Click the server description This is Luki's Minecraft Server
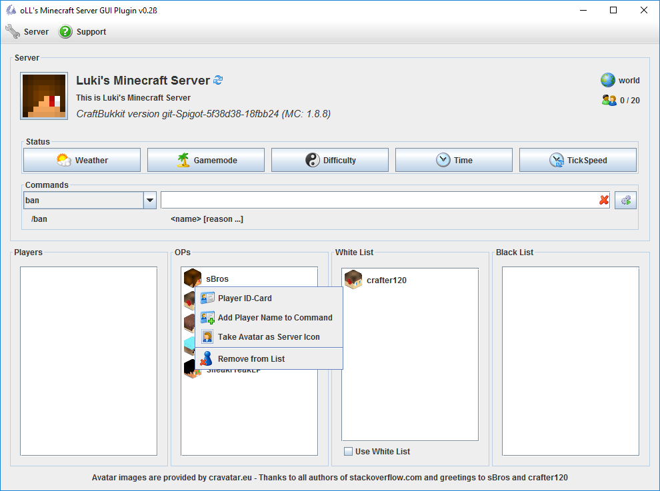The height and width of the screenshot is (491, 660). (x=133, y=98)
